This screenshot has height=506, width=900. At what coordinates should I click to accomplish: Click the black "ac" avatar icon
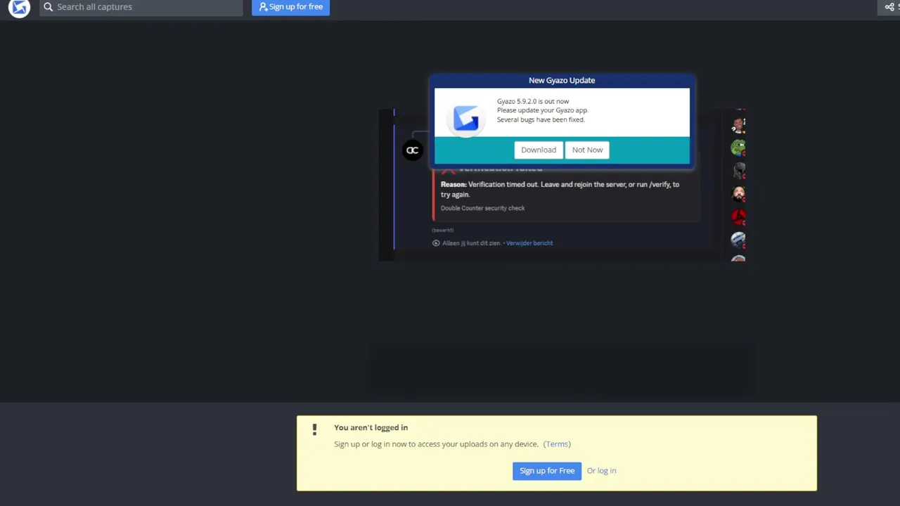pyautogui.click(x=412, y=150)
